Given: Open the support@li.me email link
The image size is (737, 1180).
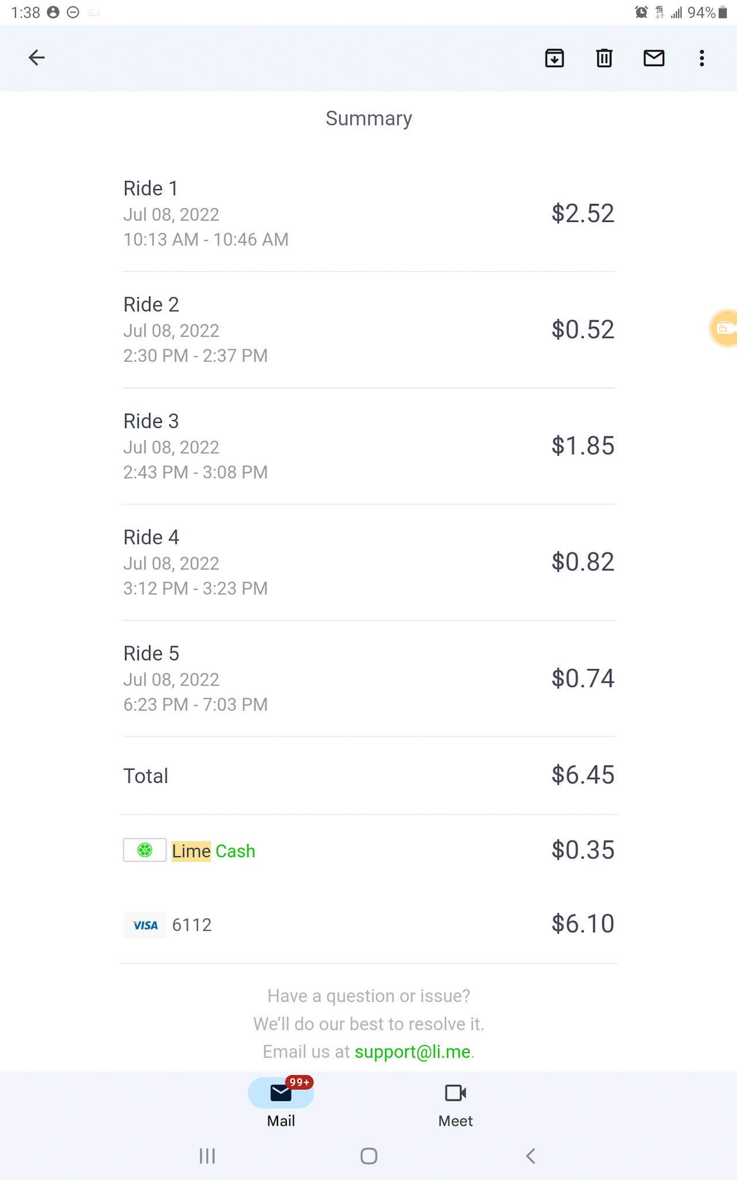Looking at the screenshot, I should click(x=412, y=1052).
